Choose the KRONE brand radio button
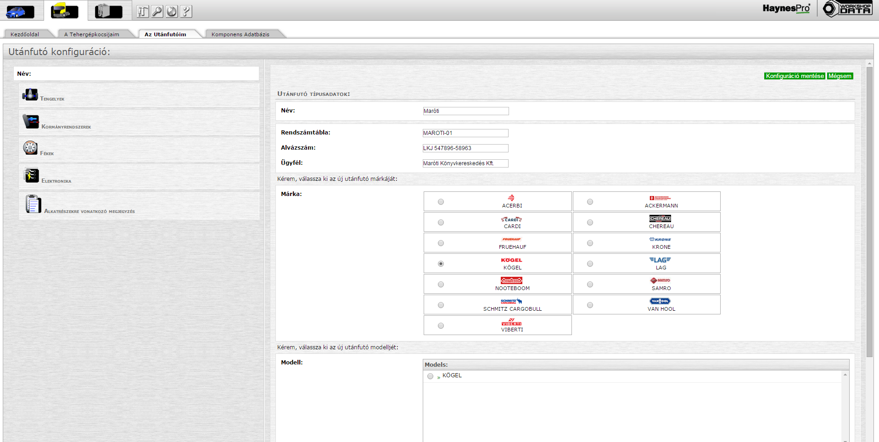The image size is (879, 442). point(590,243)
